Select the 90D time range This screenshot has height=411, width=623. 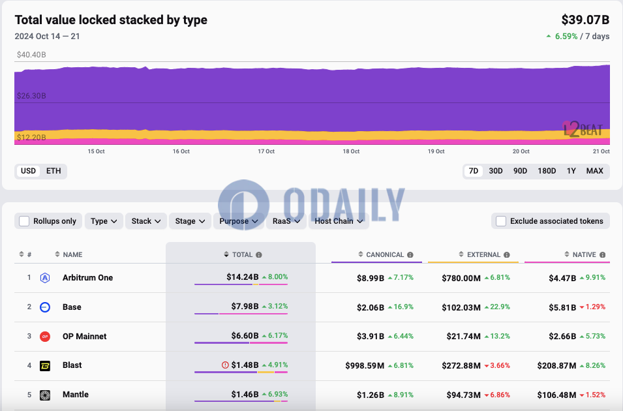tap(520, 171)
